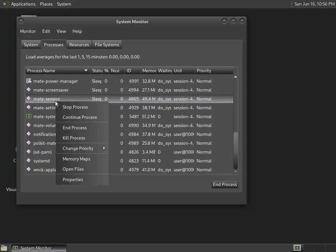Open the Monitor menu
The width and height of the screenshot is (336, 252).
[x=28, y=31]
